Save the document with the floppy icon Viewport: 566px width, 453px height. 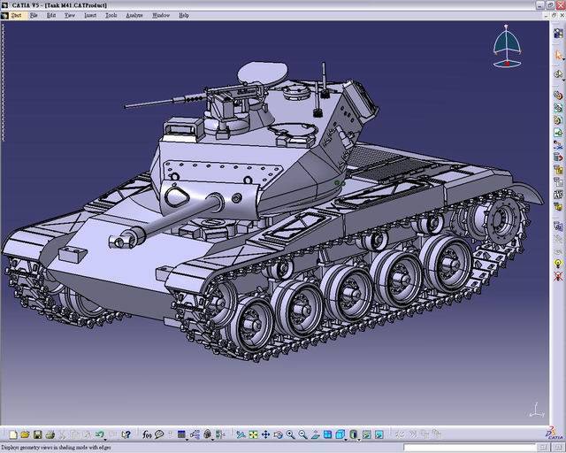pyautogui.click(x=37, y=434)
